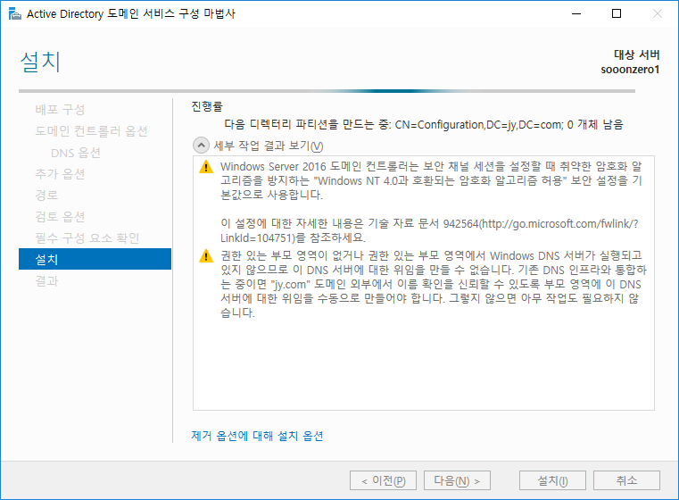This screenshot has height=500, width=679.
Task: Select 필수 구성 요소 확인 step
Action: pos(87,237)
